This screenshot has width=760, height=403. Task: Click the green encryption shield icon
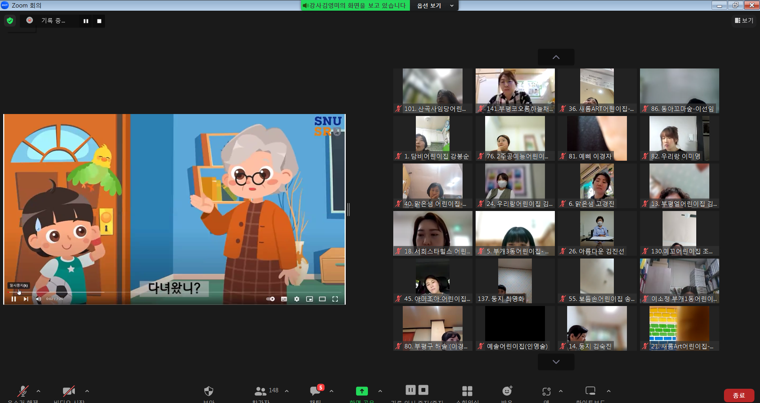tap(10, 21)
